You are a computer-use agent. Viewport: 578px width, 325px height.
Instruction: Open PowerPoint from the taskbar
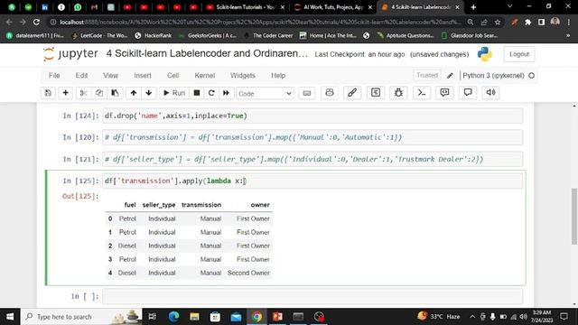[277, 317]
